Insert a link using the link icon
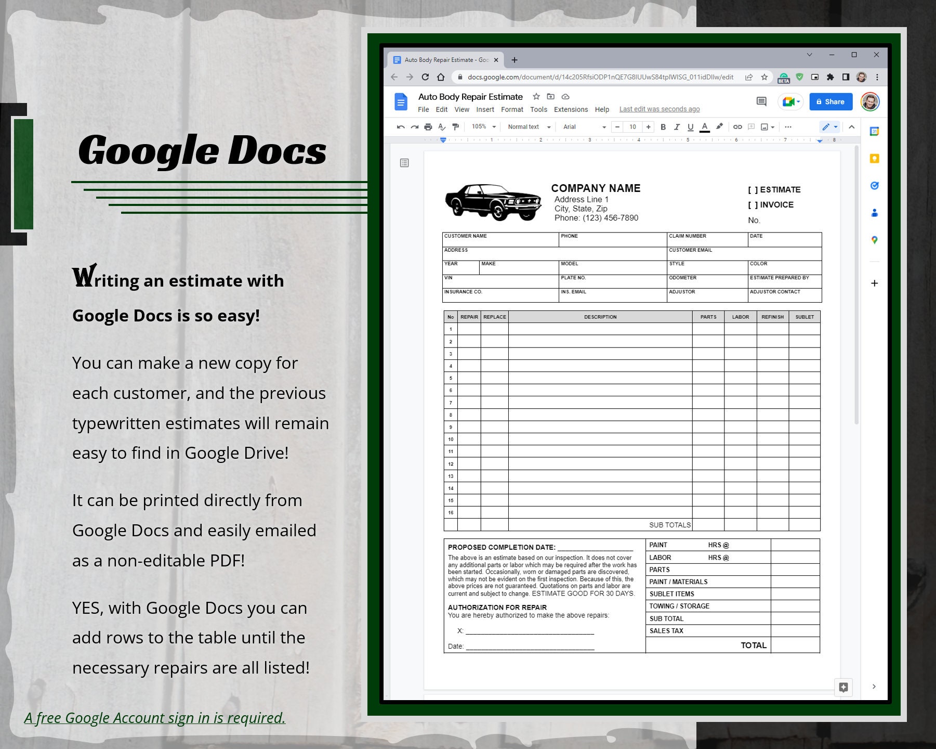 pos(737,127)
